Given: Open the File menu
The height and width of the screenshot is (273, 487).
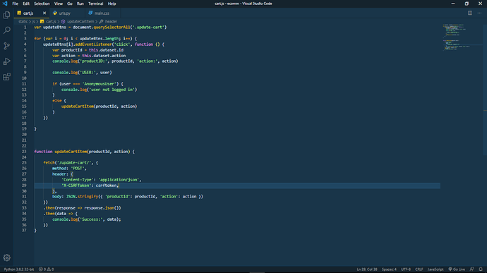Looking at the screenshot, I should coord(16,4).
